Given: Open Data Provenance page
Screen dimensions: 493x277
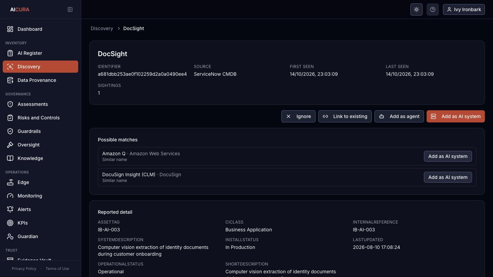Looking at the screenshot, I should (40, 80).
